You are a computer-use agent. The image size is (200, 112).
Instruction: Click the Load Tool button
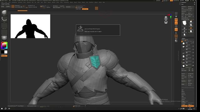click(184, 7)
